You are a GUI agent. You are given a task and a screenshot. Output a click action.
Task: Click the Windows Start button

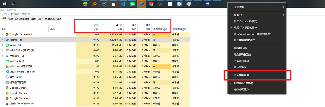[x=4, y=4]
